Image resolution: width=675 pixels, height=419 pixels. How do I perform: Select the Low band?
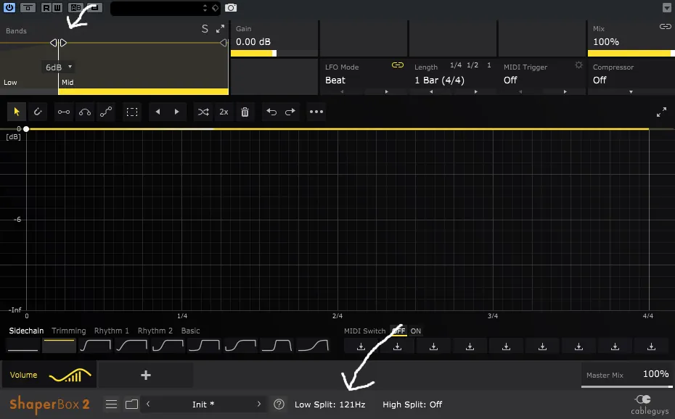click(10, 82)
